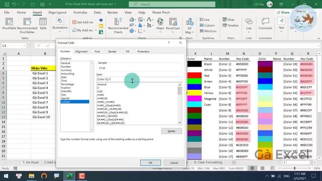Click the Delete button in dialog

171,131
